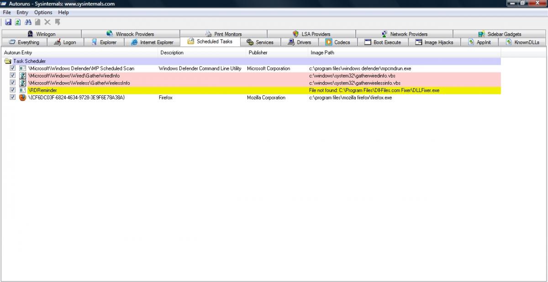
Task: Click the Firefox logo icon in list
Action: [22, 98]
